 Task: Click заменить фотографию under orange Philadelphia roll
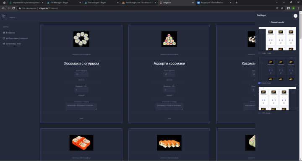pyautogui.click(x=169, y=158)
